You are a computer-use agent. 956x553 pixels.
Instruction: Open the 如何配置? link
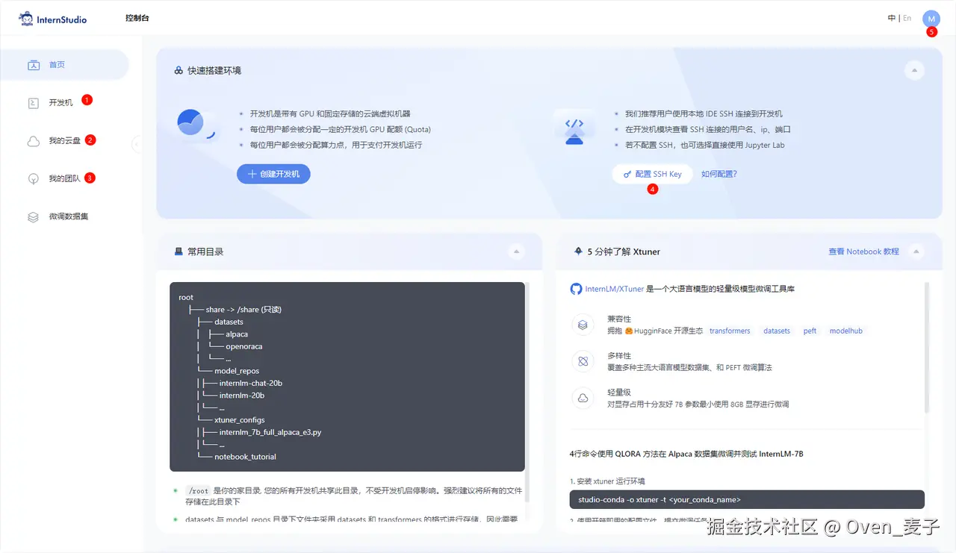coord(719,174)
